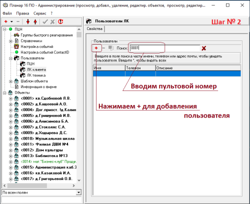
Task: Select object <0009> д.Ходырева Д.С.
Action: point(44,133)
